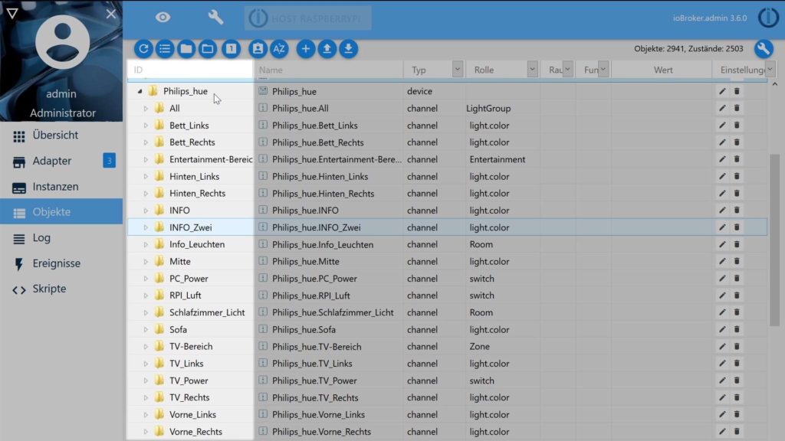Delete the Philips_hue.Bett_Links channel

pos(737,125)
